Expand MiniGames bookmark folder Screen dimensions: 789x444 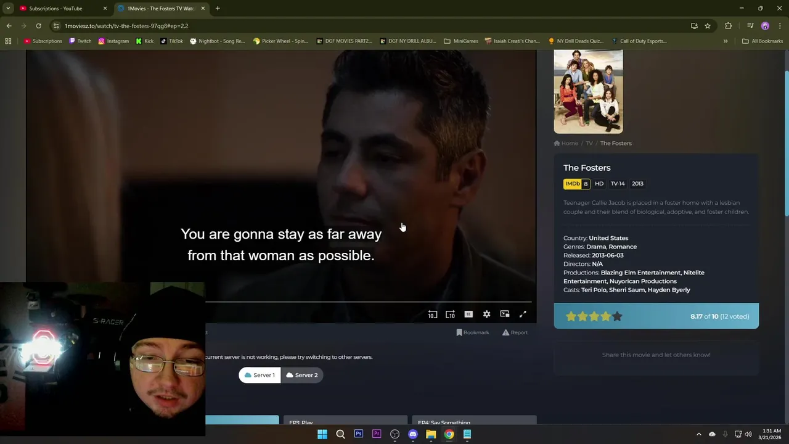[461, 41]
